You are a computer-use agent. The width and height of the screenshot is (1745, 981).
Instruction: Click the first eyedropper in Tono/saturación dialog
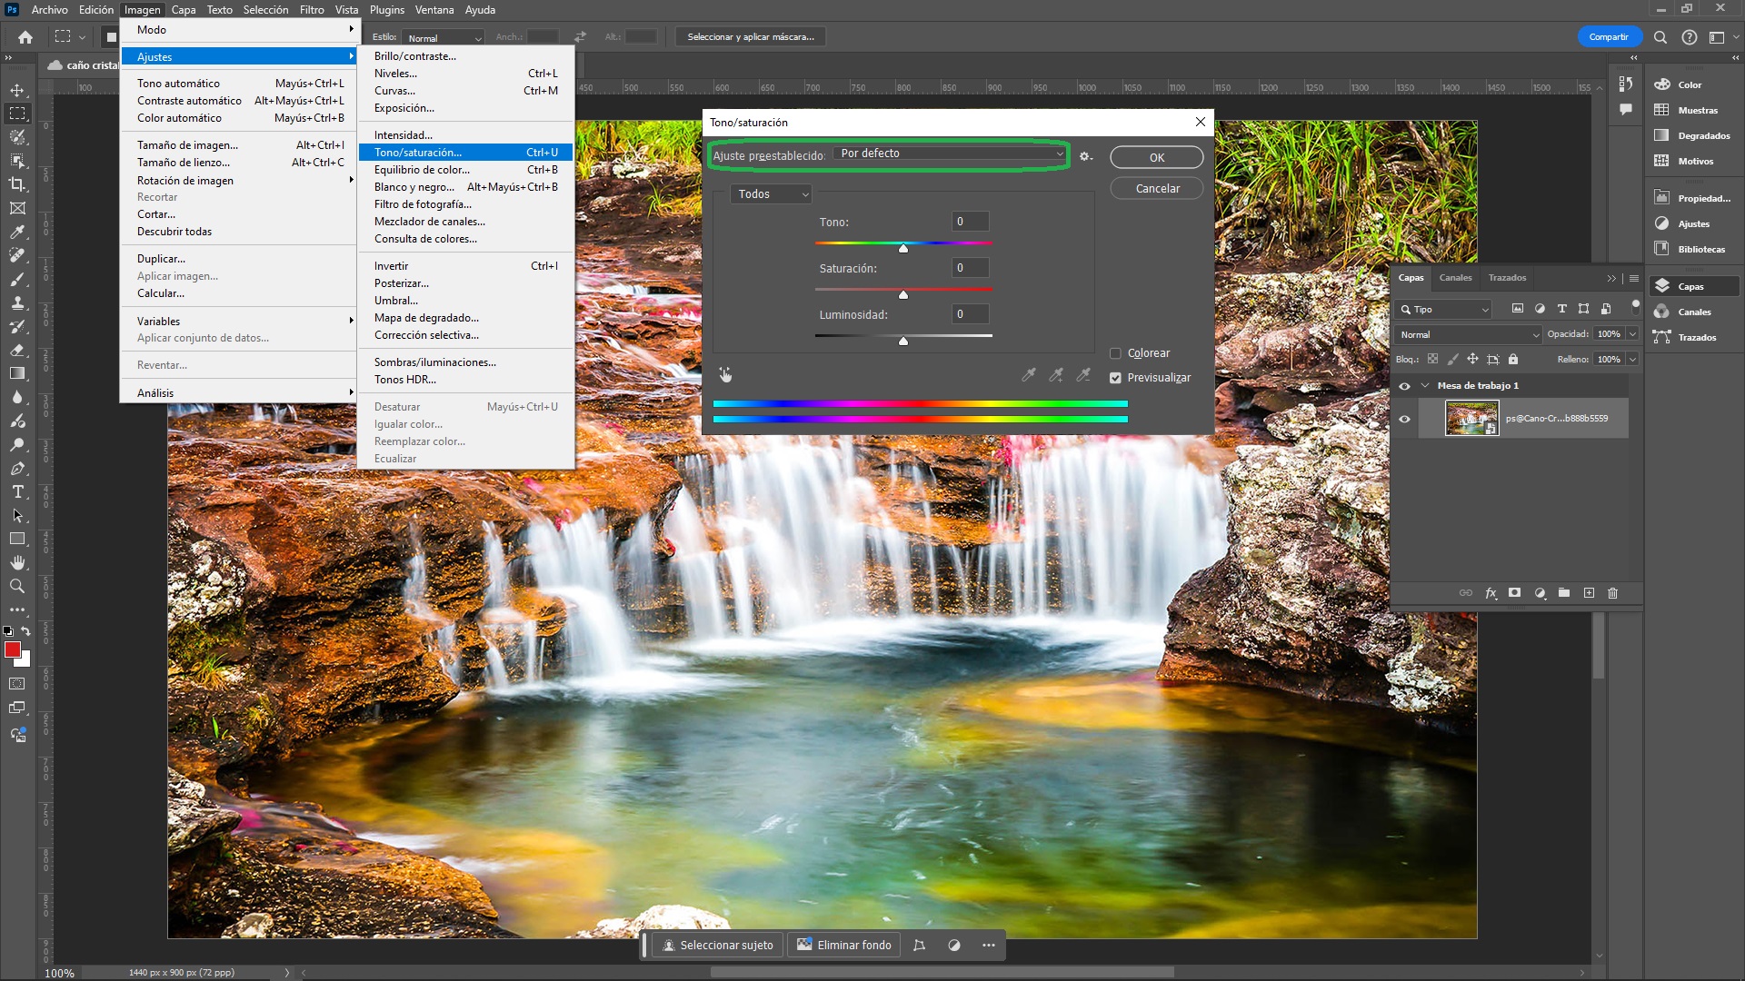(1029, 374)
